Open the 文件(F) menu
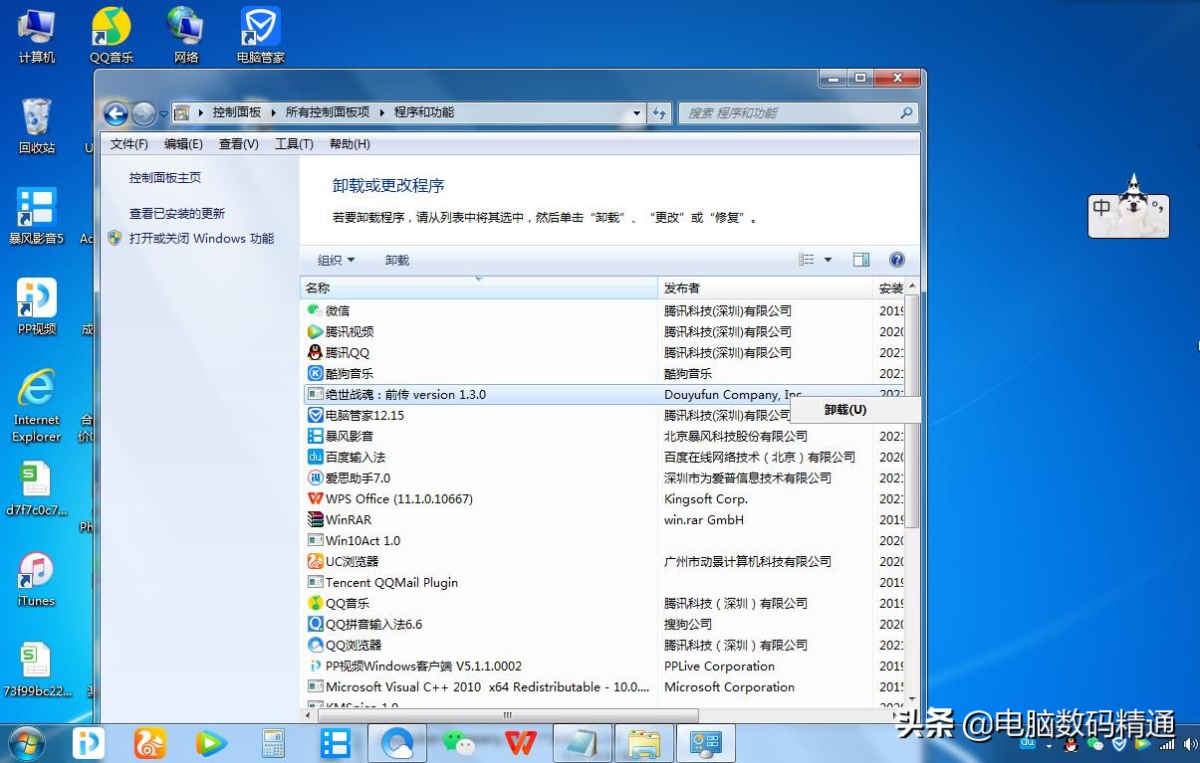The height and width of the screenshot is (763, 1200). [129, 144]
